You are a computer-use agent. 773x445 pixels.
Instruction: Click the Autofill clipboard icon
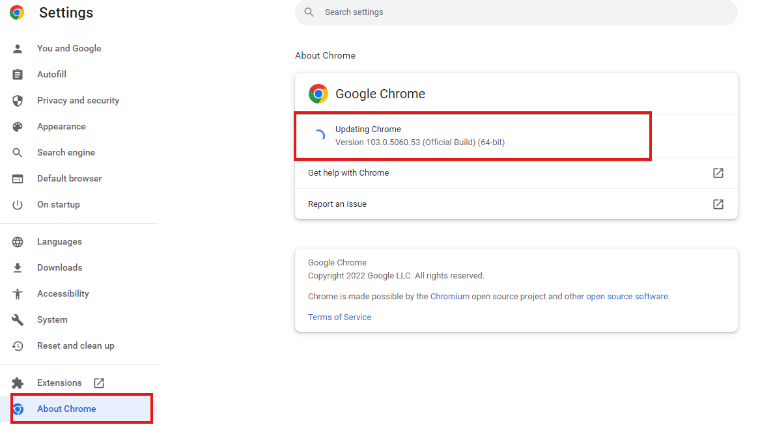pyautogui.click(x=18, y=75)
